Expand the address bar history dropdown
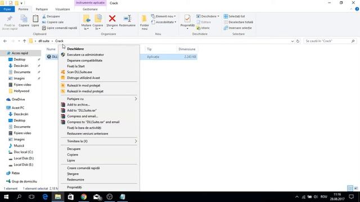 point(292,41)
